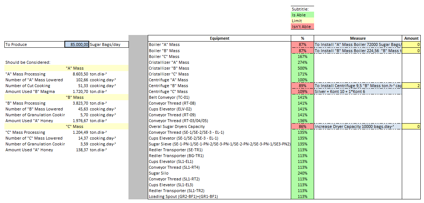Select Centrifuge "B" Mass amount cell showing 2
The width and height of the screenshot is (424, 203).
coord(411,86)
